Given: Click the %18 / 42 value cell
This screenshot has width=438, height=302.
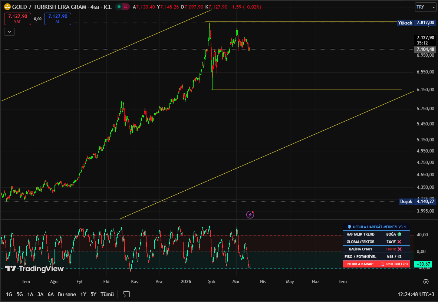Looking at the screenshot, I should (x=394, y=256).
